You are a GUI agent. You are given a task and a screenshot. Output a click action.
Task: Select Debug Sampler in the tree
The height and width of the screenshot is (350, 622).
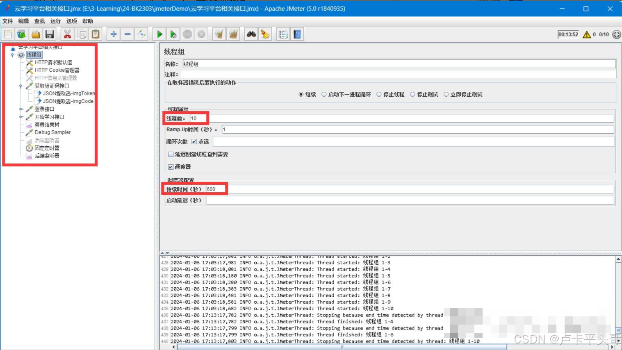[x=52, y=132]
